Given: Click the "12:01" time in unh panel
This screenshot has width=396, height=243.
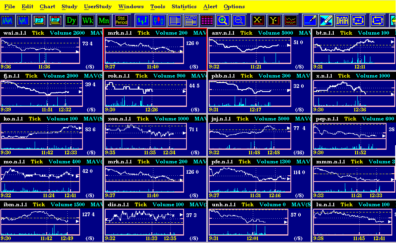Looking at the screenshot, I should pyautogui.click(x=253, y=238).
